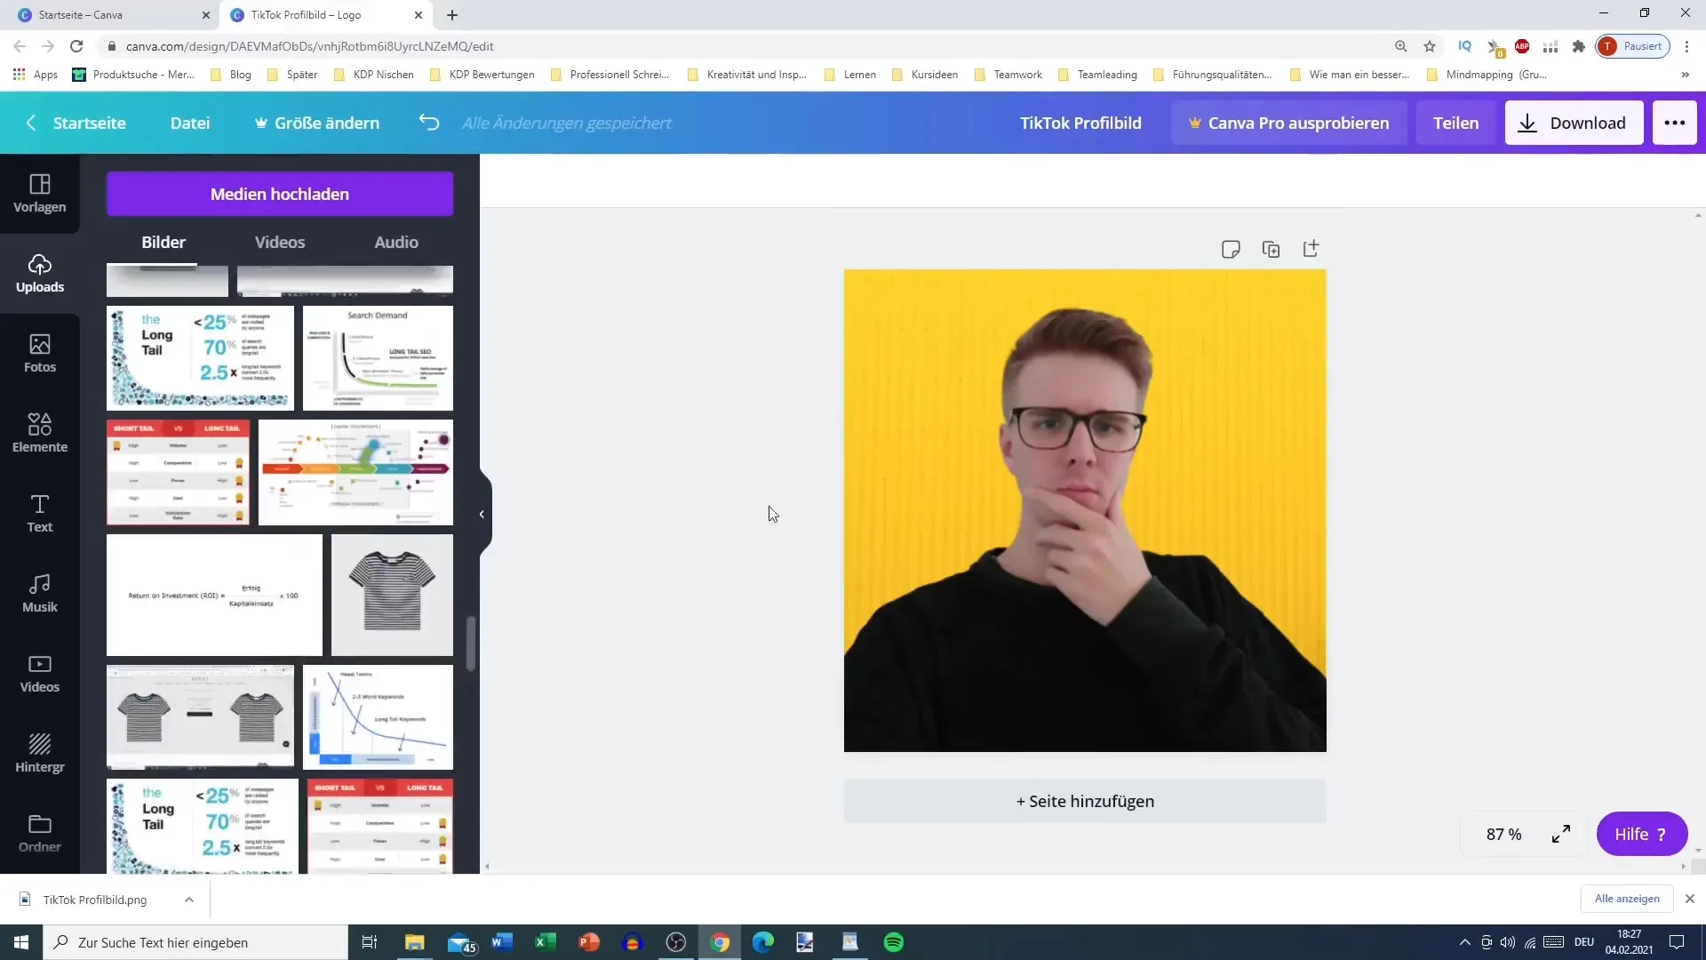This screenshot has height=960, width=1706.
Task: Add notes to the page icon
Action: [1231, 249]
